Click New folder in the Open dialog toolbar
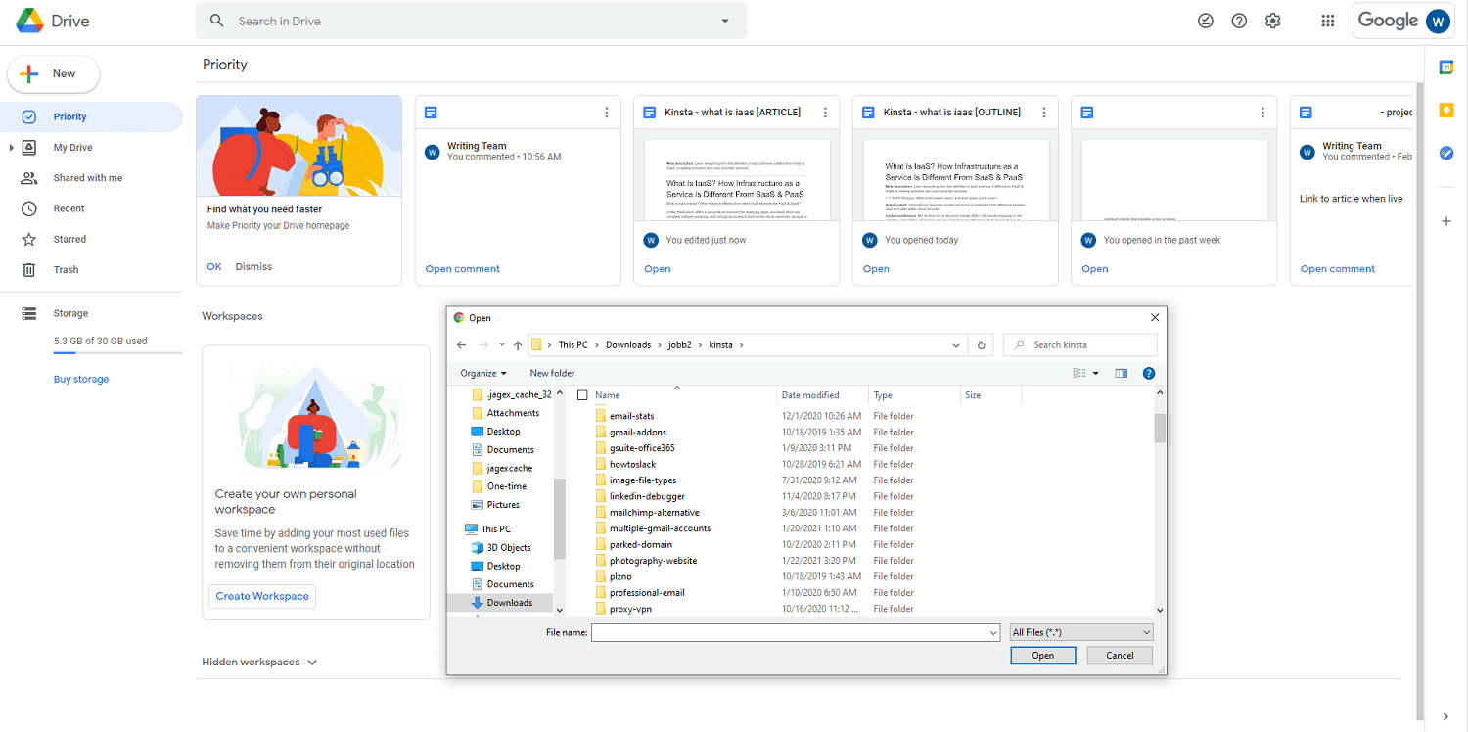The width and height of the screenshot is (1468, 732). pos(552,373)
